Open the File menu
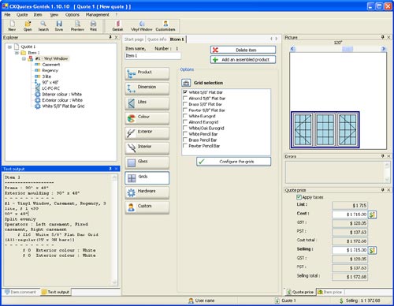The width and height of the screenshot is (394, 306). [x=7, y=15]
